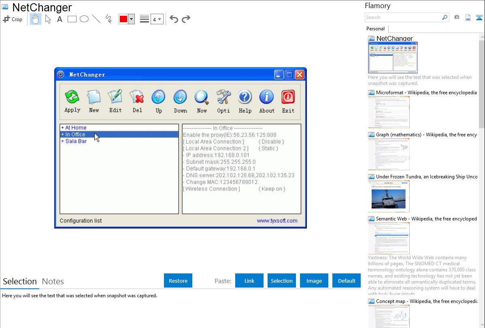Undo the last edit
The width and height of the screenshot is (485, 328).
[174, 19]
